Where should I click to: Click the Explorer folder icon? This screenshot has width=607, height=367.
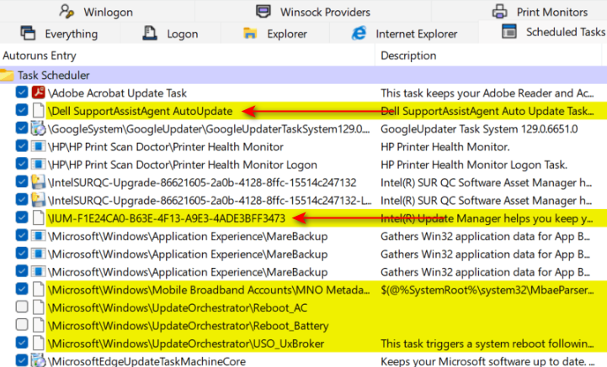250,34
